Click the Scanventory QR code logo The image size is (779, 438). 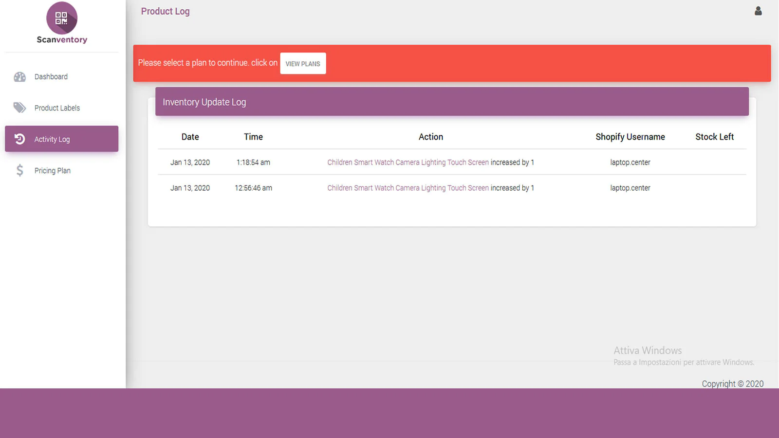point(61,18)
